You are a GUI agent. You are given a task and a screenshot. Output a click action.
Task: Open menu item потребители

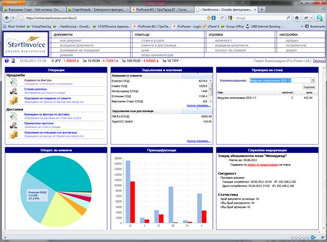pyautogui.click(x=296, y=45)
